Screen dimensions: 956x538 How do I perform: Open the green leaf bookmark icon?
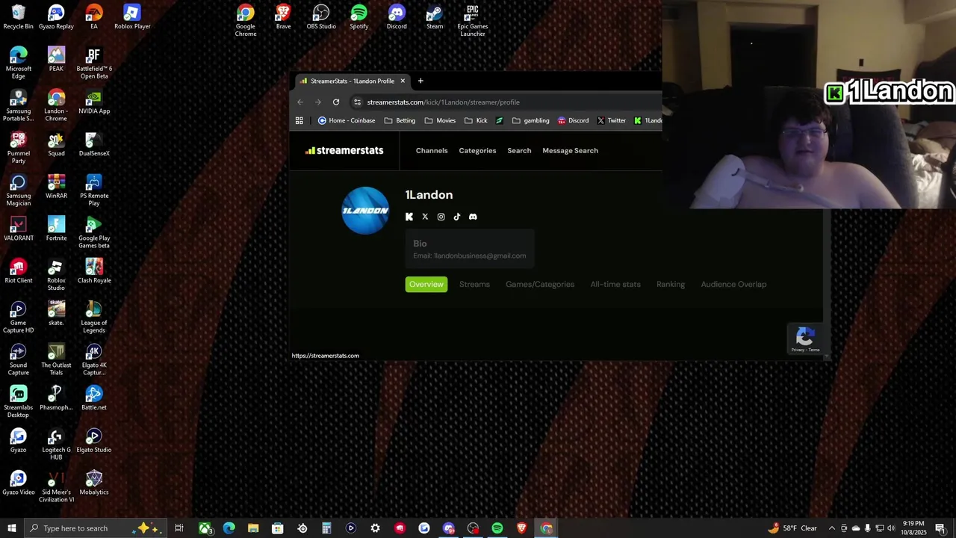point(500,120)
